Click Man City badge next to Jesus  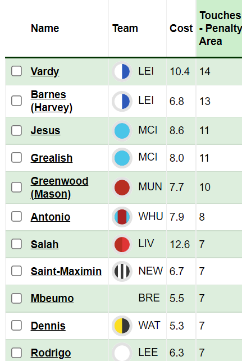[x=122, y=131]
